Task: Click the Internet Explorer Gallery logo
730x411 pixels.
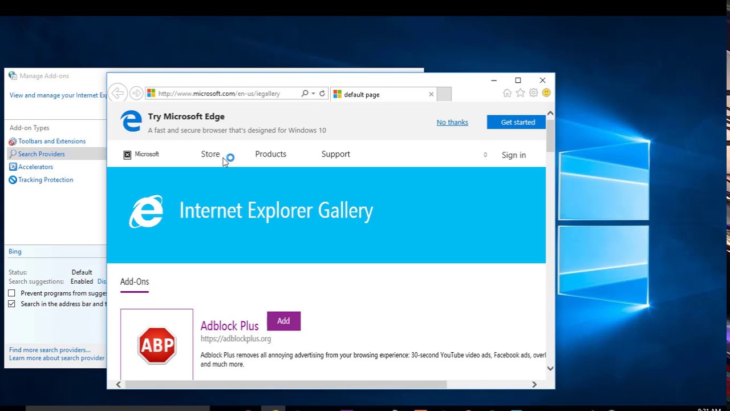Action: click(147, 211)
